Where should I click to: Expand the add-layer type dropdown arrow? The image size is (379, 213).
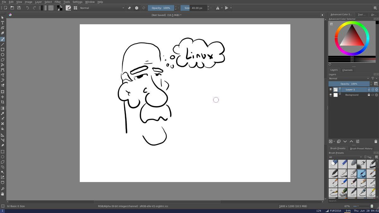pyautogui.click(x=334, y=142)
